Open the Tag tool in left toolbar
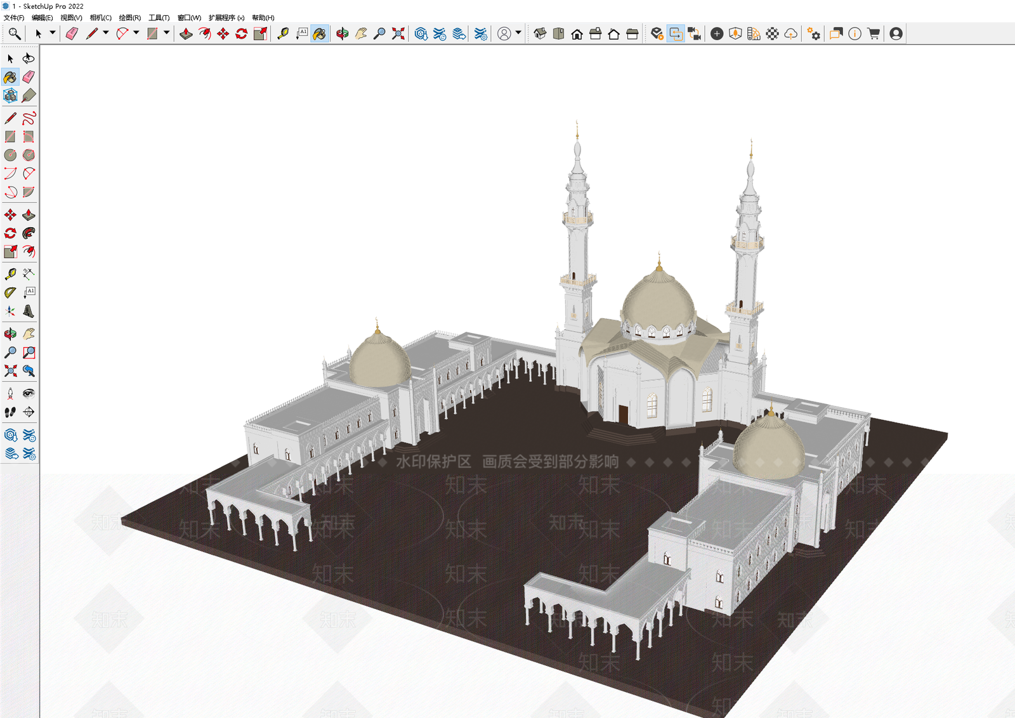 (x=29, y=95)
